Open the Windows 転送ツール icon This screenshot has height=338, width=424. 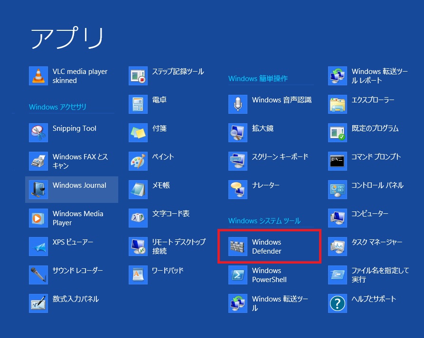tap(238, 303)
